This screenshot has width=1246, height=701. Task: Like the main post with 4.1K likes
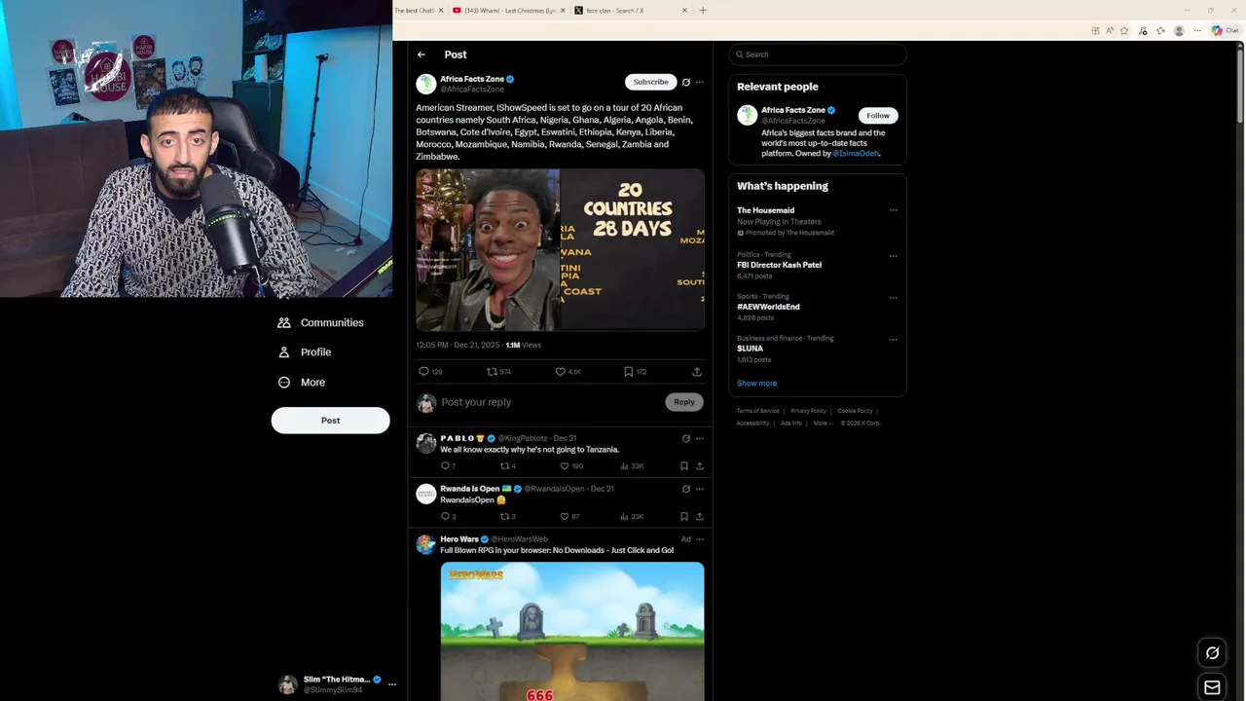(x=560, y=372)
